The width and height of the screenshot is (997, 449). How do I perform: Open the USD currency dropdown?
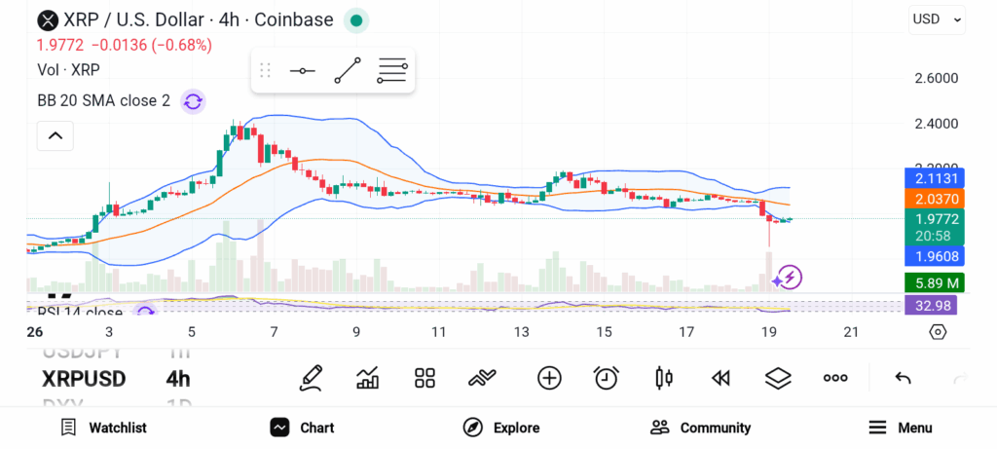[x=937, y=19]
